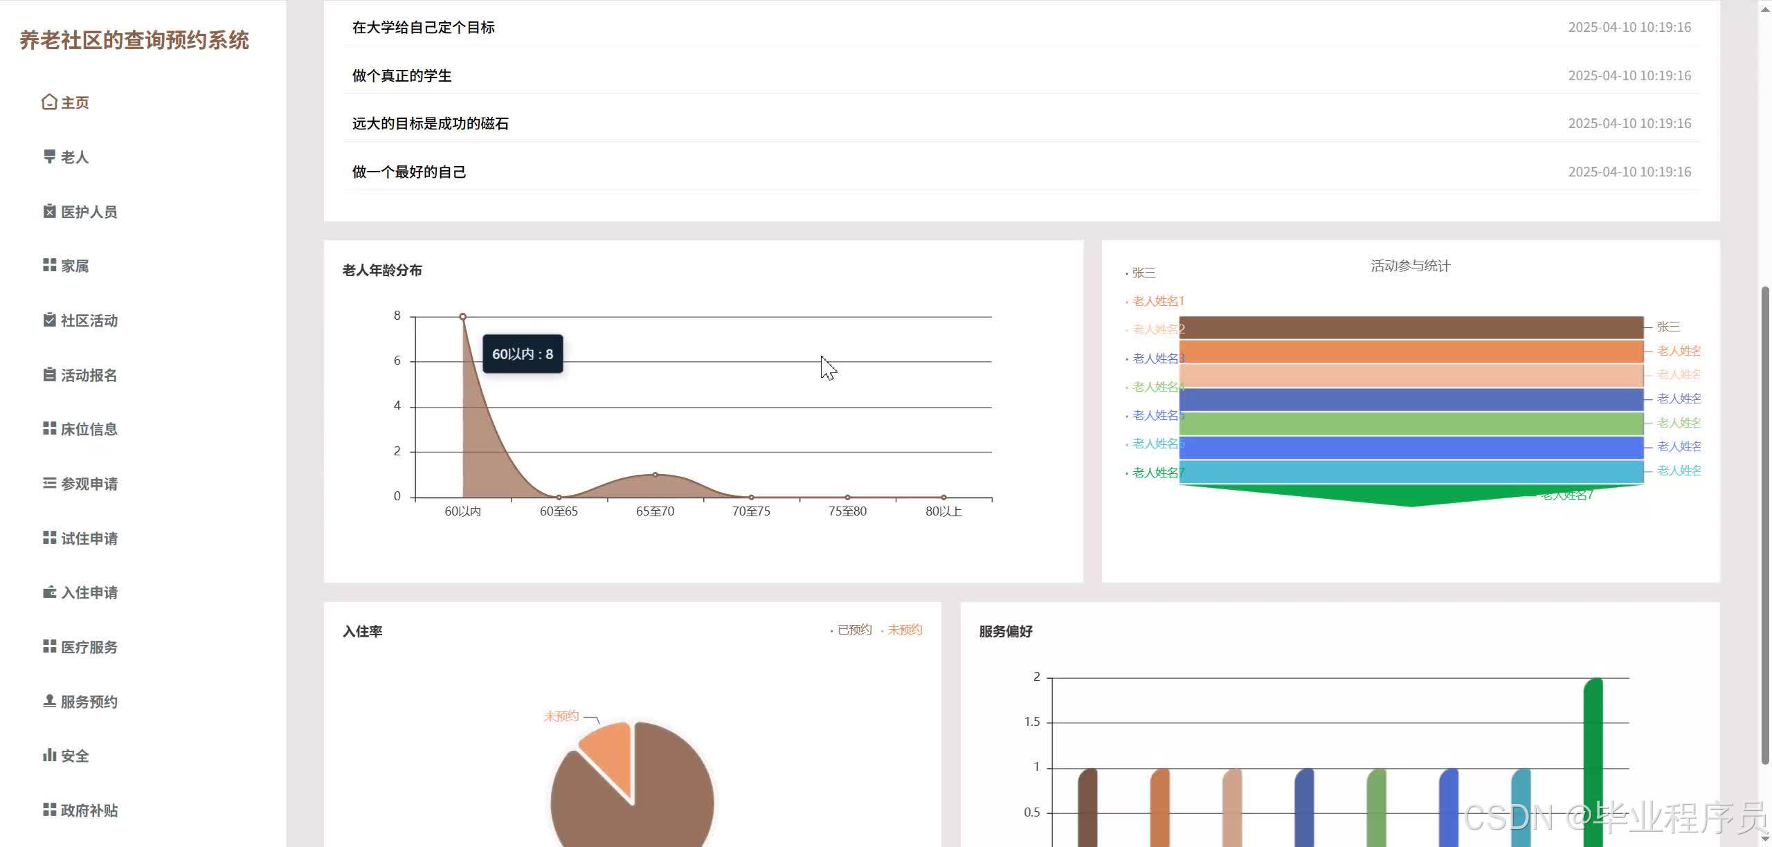Click the 老人 sidebar icon

(x=49, y=157)
